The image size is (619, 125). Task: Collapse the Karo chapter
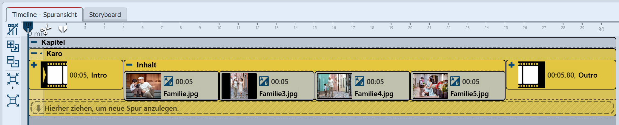click(x=34, y=54)
